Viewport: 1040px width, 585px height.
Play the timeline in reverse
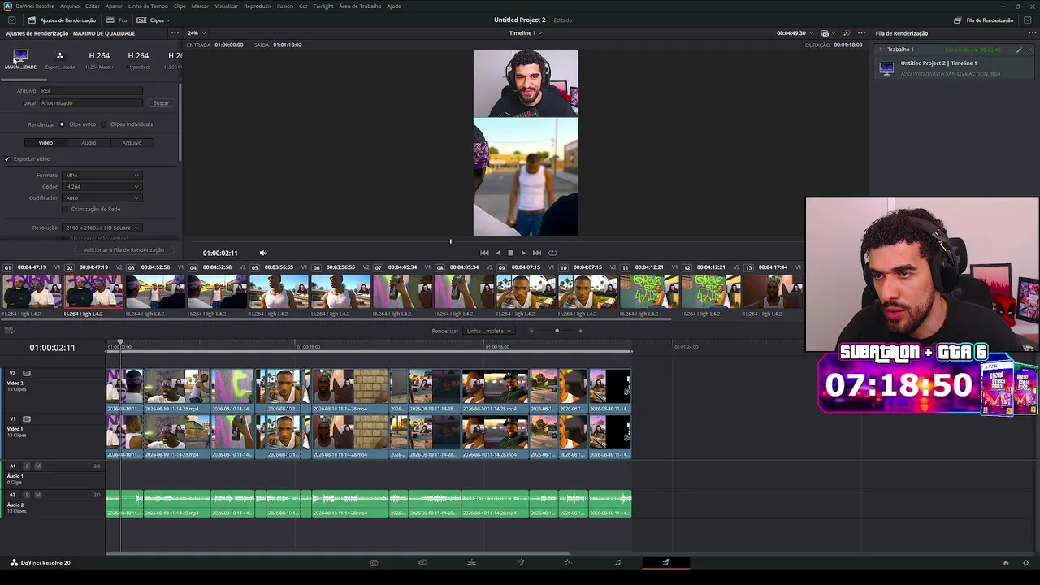pos(498,253)
